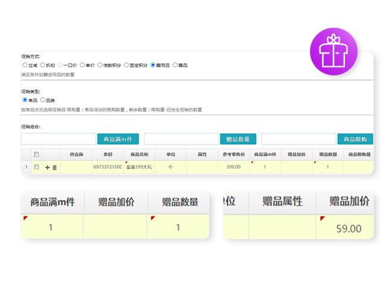Select the 折扣 radio option
Image resolution: width=392 pixels, height=294 pixels.
(x=43, y=65)
